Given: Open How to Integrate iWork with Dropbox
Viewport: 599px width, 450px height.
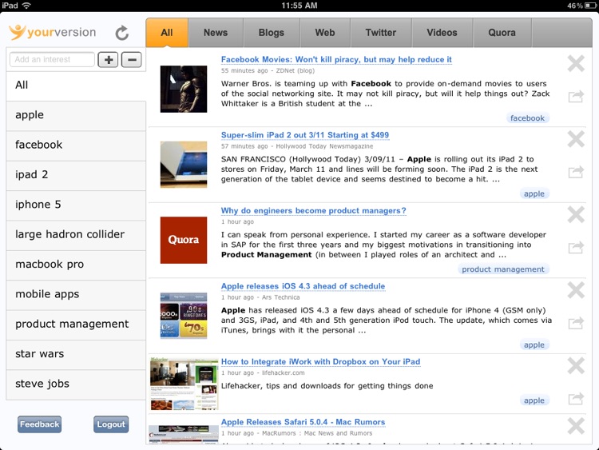Looking at the screenshot, I should 320,362.
